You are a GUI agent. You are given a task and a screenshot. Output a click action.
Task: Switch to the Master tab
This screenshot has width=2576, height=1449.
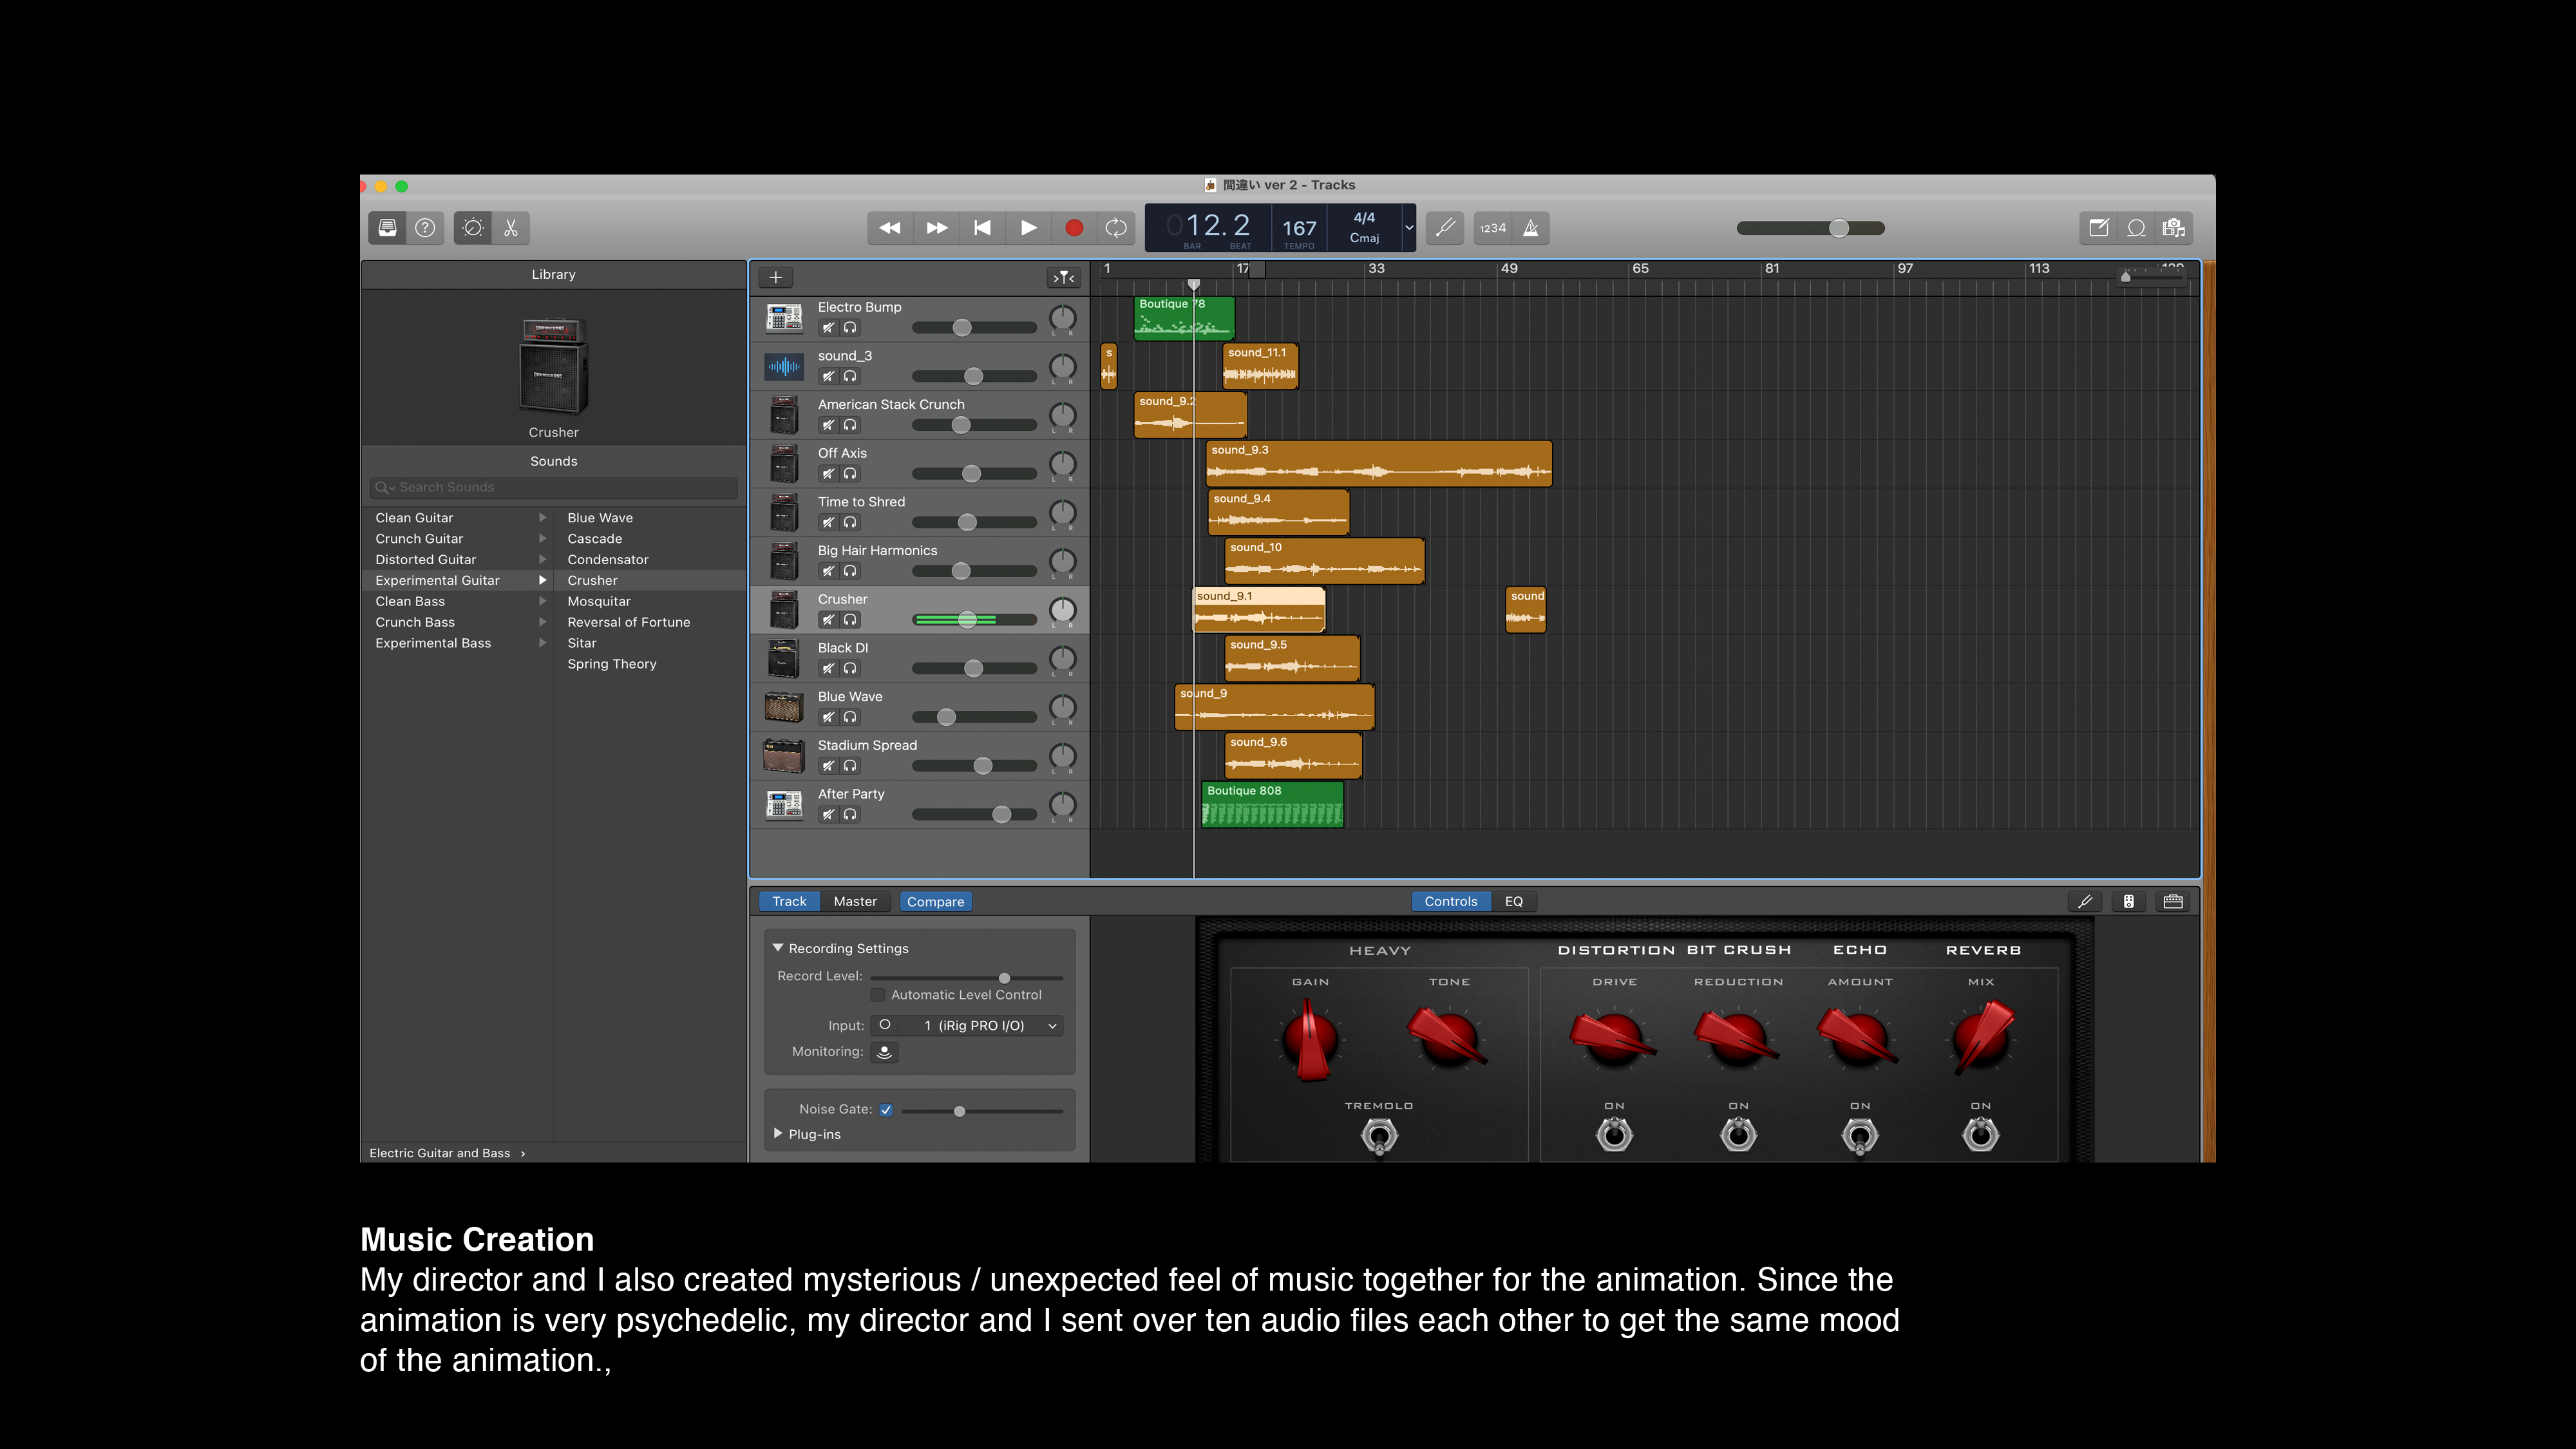coord(855,901)
